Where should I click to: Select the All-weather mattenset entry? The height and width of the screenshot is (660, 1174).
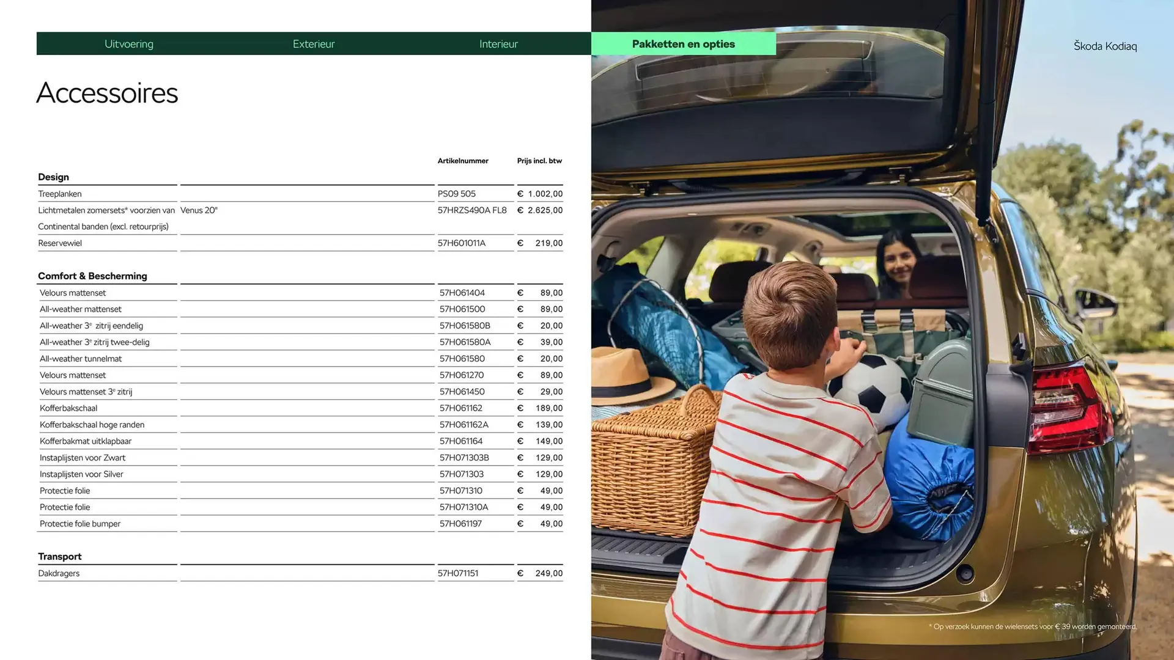coord(81,309)
